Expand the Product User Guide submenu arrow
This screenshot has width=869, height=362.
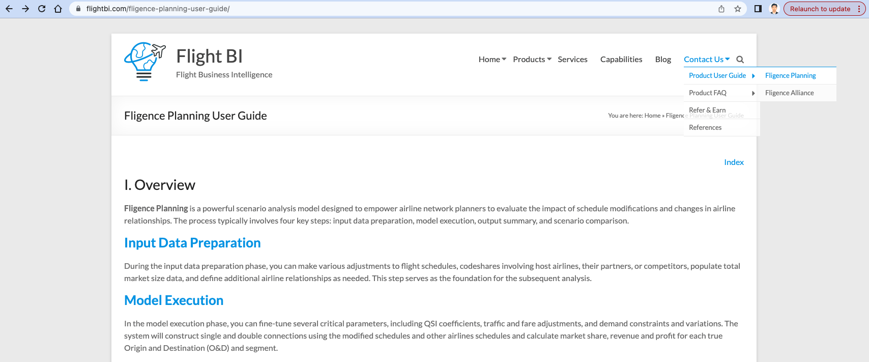754,76
